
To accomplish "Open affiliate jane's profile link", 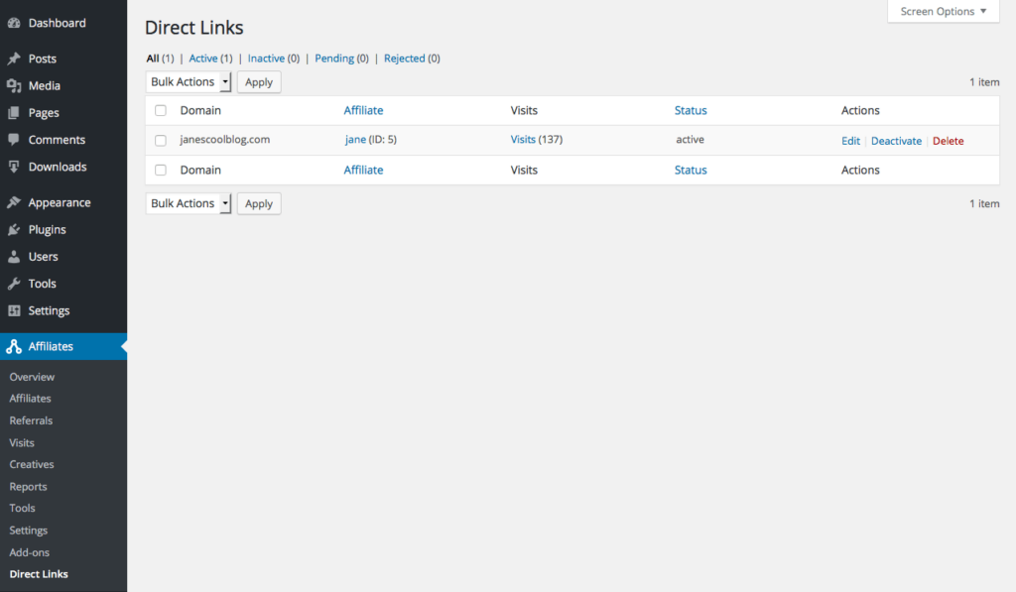I will pos(355,139).
